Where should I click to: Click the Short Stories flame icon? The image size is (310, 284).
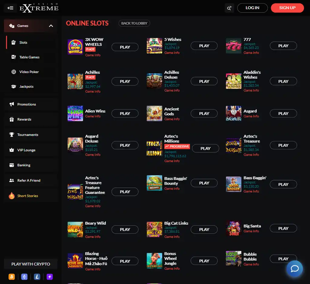12,195
